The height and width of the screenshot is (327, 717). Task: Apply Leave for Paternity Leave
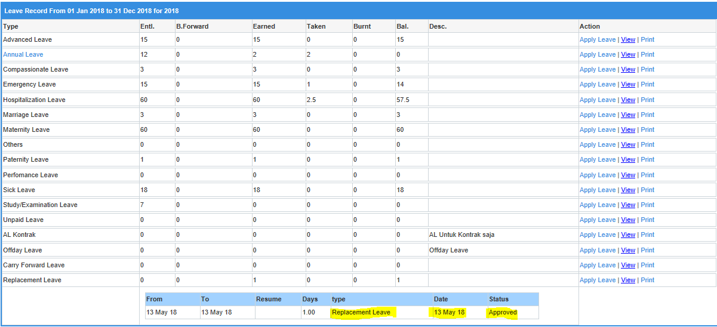tap(598, 159)
